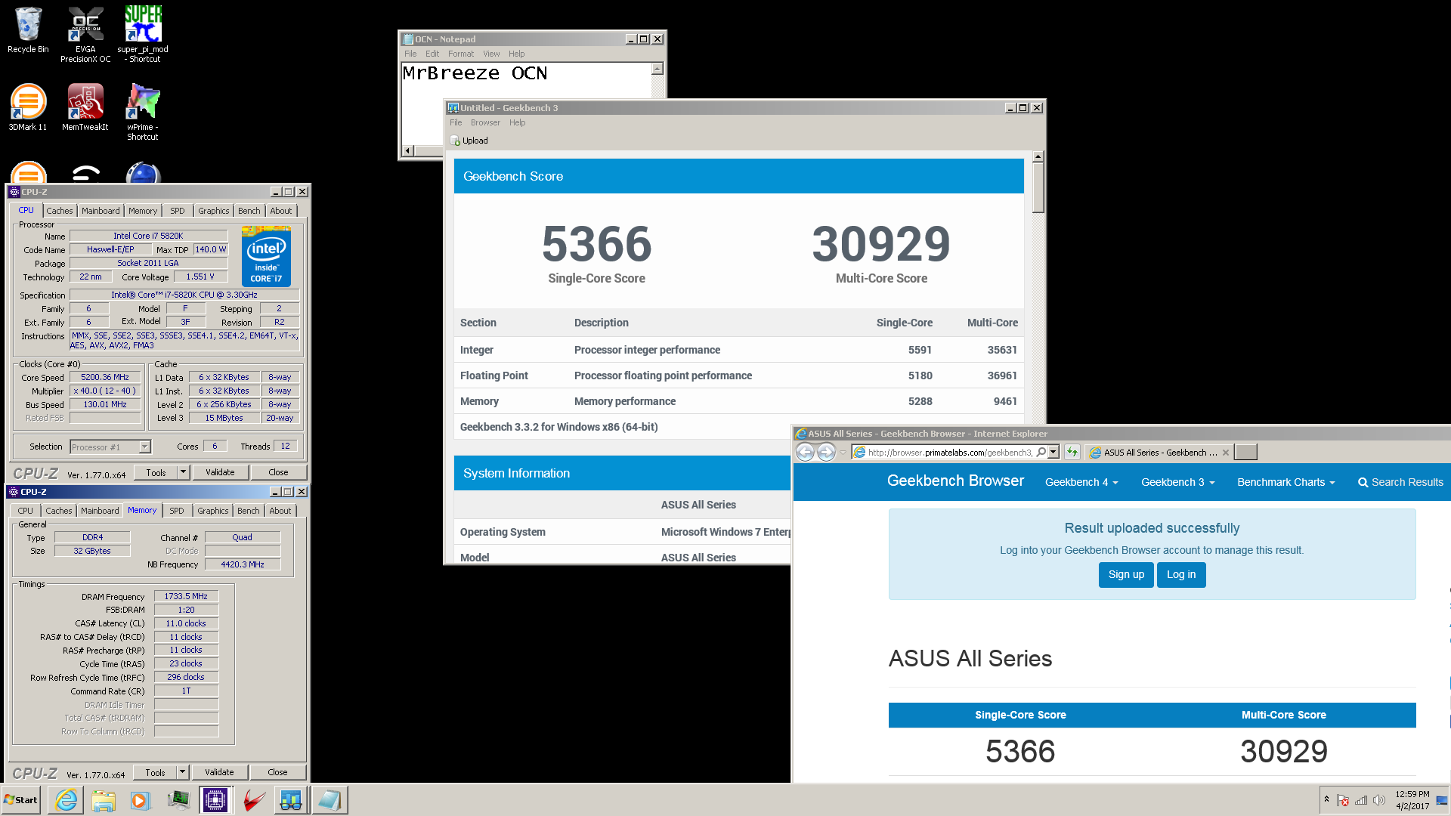
Task: Open the Windows Start button
Action: point(20,800)
